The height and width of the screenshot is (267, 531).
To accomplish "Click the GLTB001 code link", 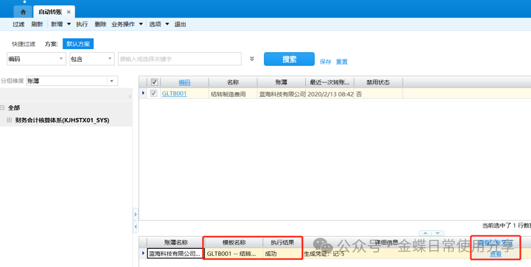I will pyautogui.click(x=174, y=93).
